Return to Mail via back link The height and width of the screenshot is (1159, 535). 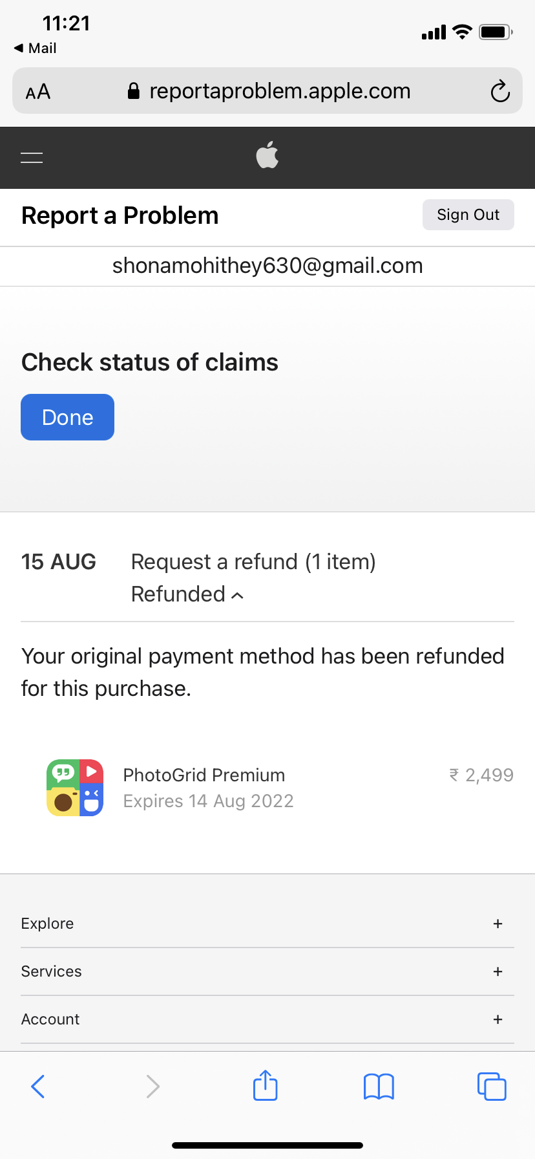[x=36, y=49]
